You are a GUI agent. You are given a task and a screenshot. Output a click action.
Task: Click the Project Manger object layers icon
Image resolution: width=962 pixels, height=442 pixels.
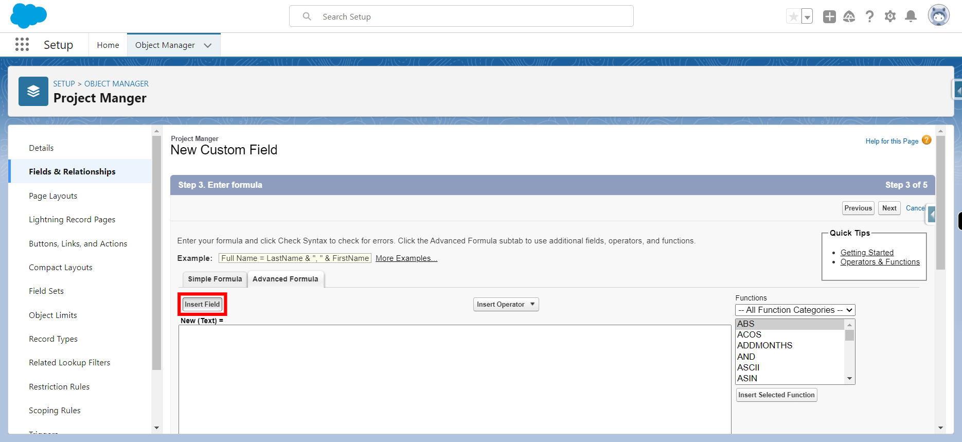(x=33, y=92)
